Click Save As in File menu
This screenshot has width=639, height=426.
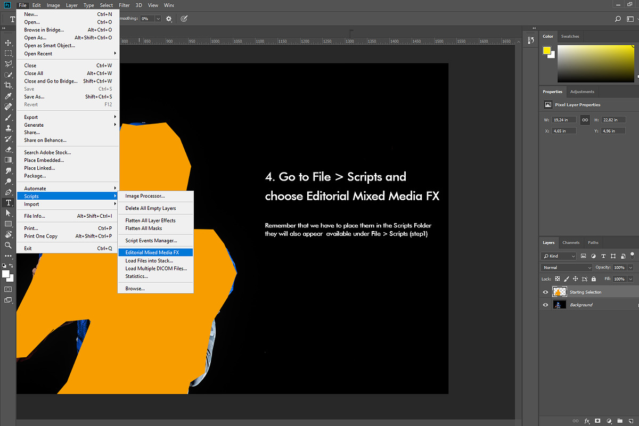(68, 97)
